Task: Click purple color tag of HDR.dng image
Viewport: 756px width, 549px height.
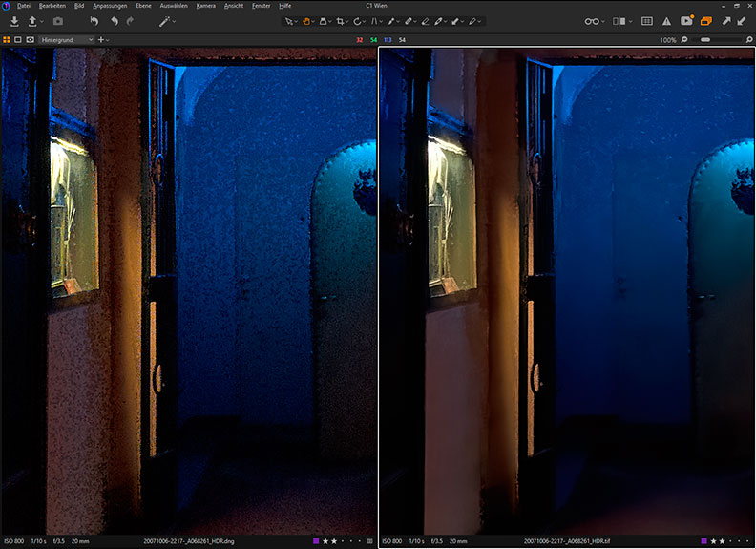Action: (x=316, y=541)
